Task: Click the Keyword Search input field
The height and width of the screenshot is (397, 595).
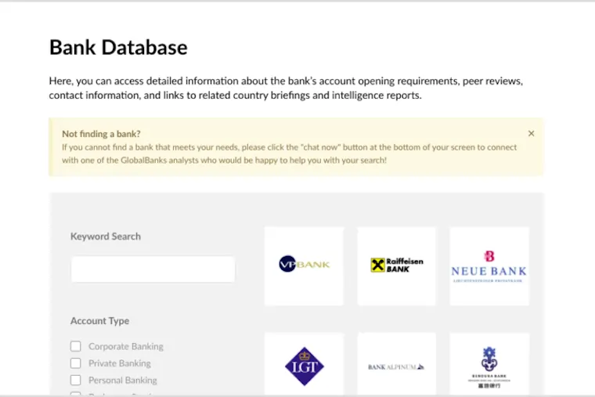Action: coord(153,269)
